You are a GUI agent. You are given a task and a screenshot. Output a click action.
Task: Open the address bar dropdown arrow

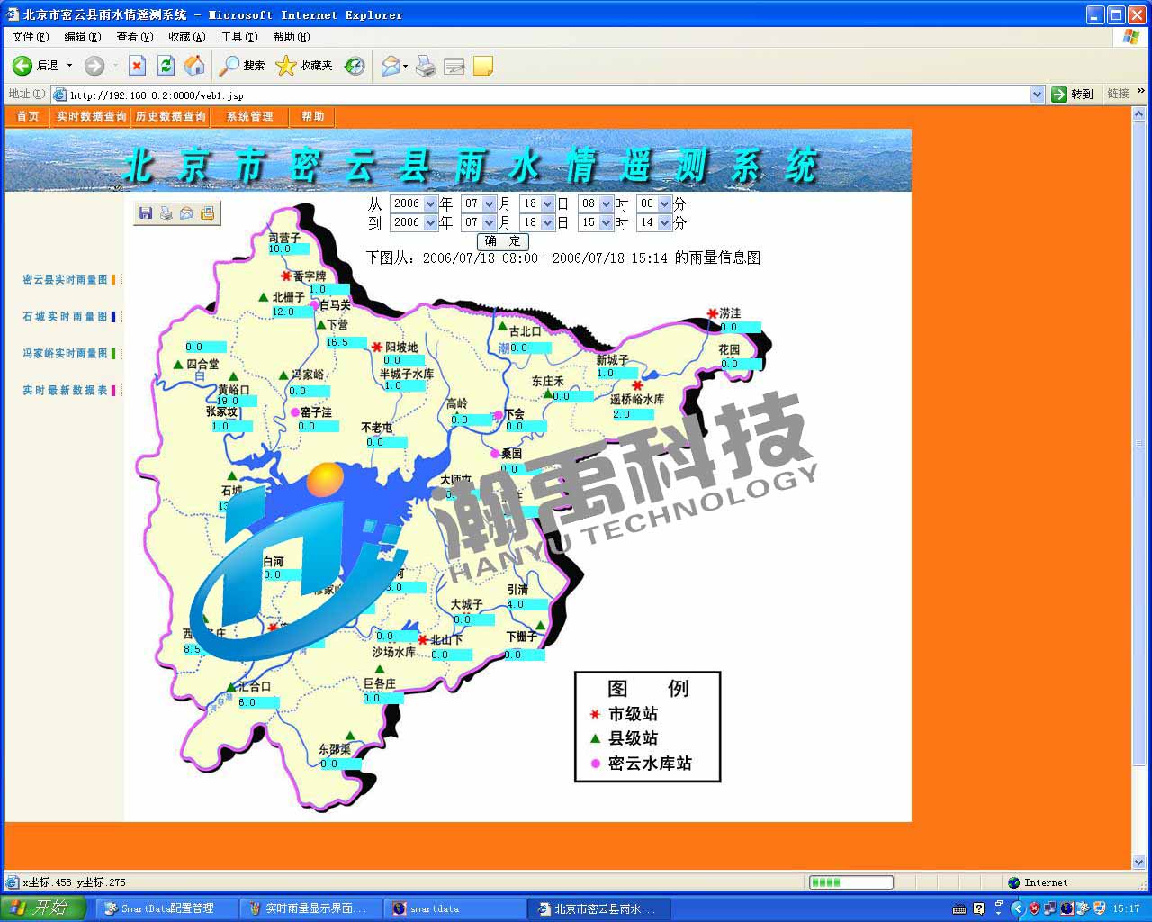1037,94
